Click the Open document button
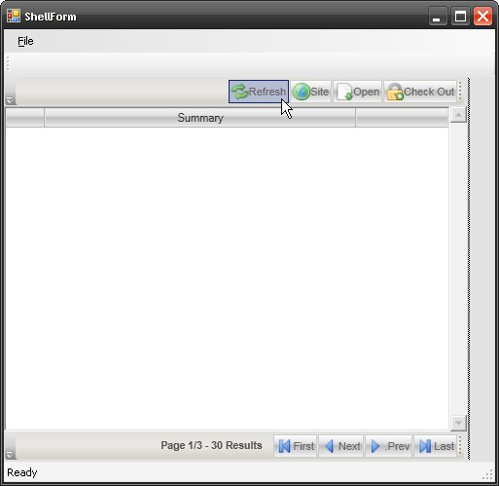Screen dimensions: 499x486 (357, 92)
